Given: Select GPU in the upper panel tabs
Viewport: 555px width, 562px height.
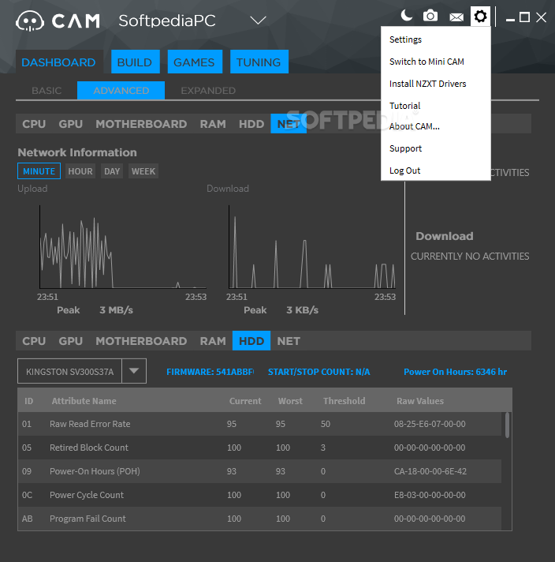Looking at the screenshot, I should click(x=70, y=124).
